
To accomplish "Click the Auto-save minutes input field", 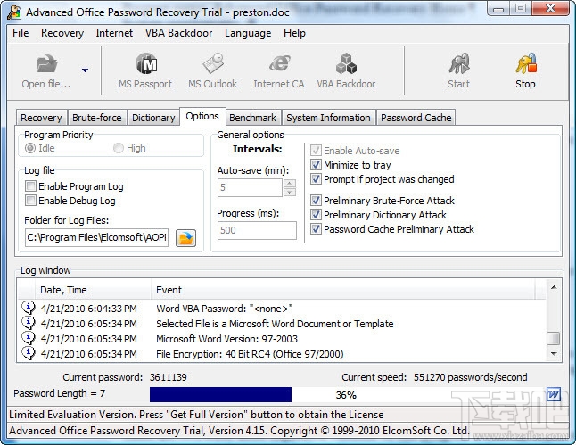I will click(250, 188).
